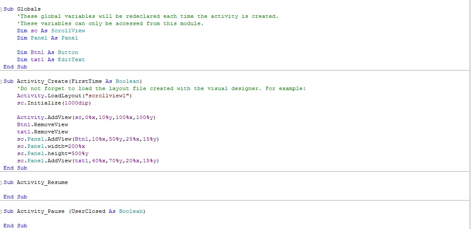The image size is (471, 229).
Task: Click the Button type in Btn1 declaration
Action: pyautogui.click(x=68, y=52)
